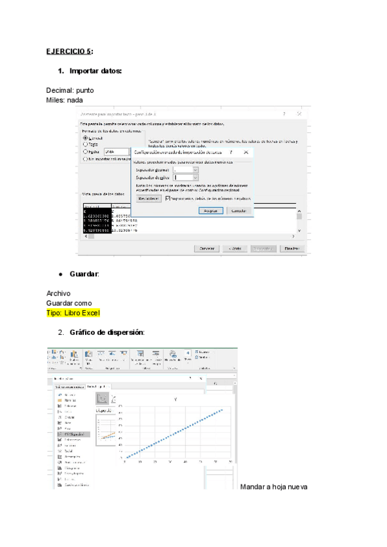Toggle trailing minus for negative numbers checkbox

(168, 199)
